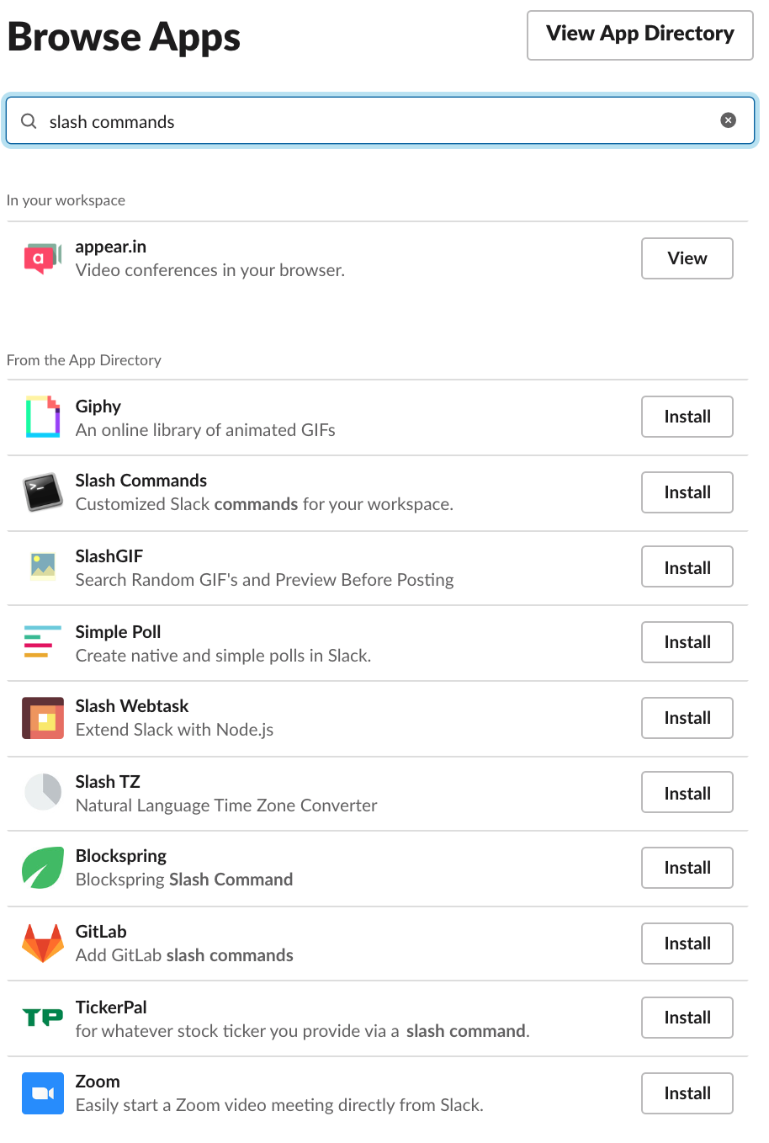The image size is (769, 1143).
Task: Click the Slash Webtask icon
Action: [42, 718]
